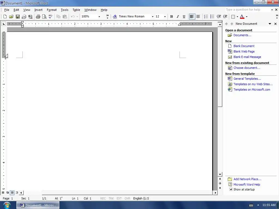Switch to Web Layout view icon
Viewport: 279px width, 209px height.
click(8, 192)
